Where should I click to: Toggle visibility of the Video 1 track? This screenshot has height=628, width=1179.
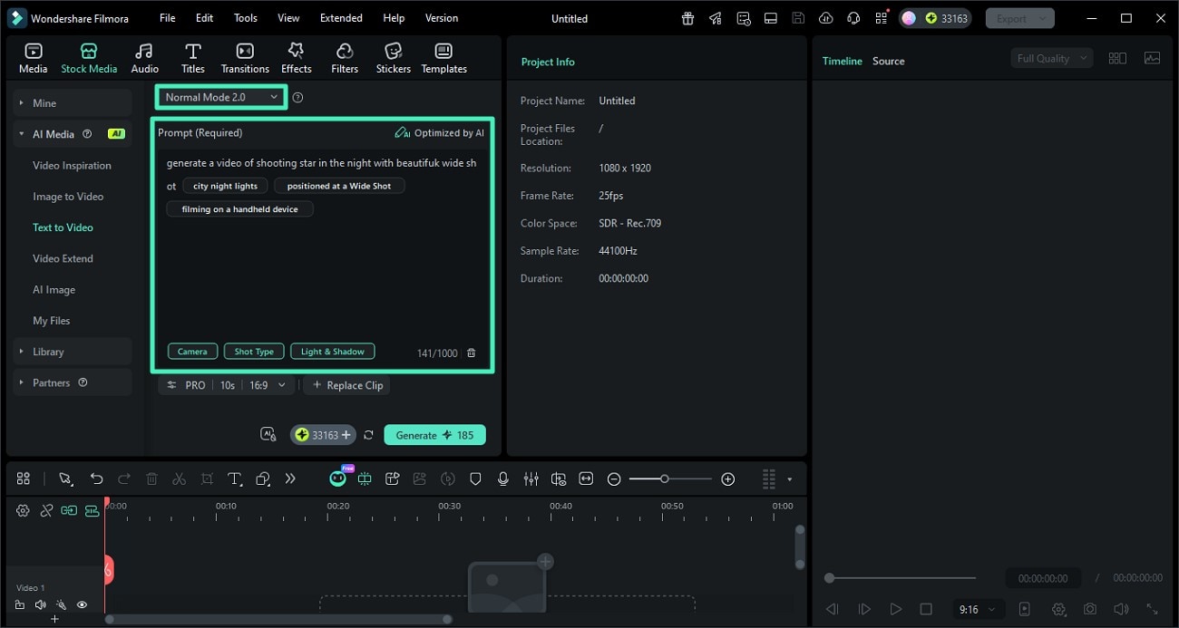coord(82,604)
